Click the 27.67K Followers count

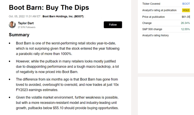[26, 27]
